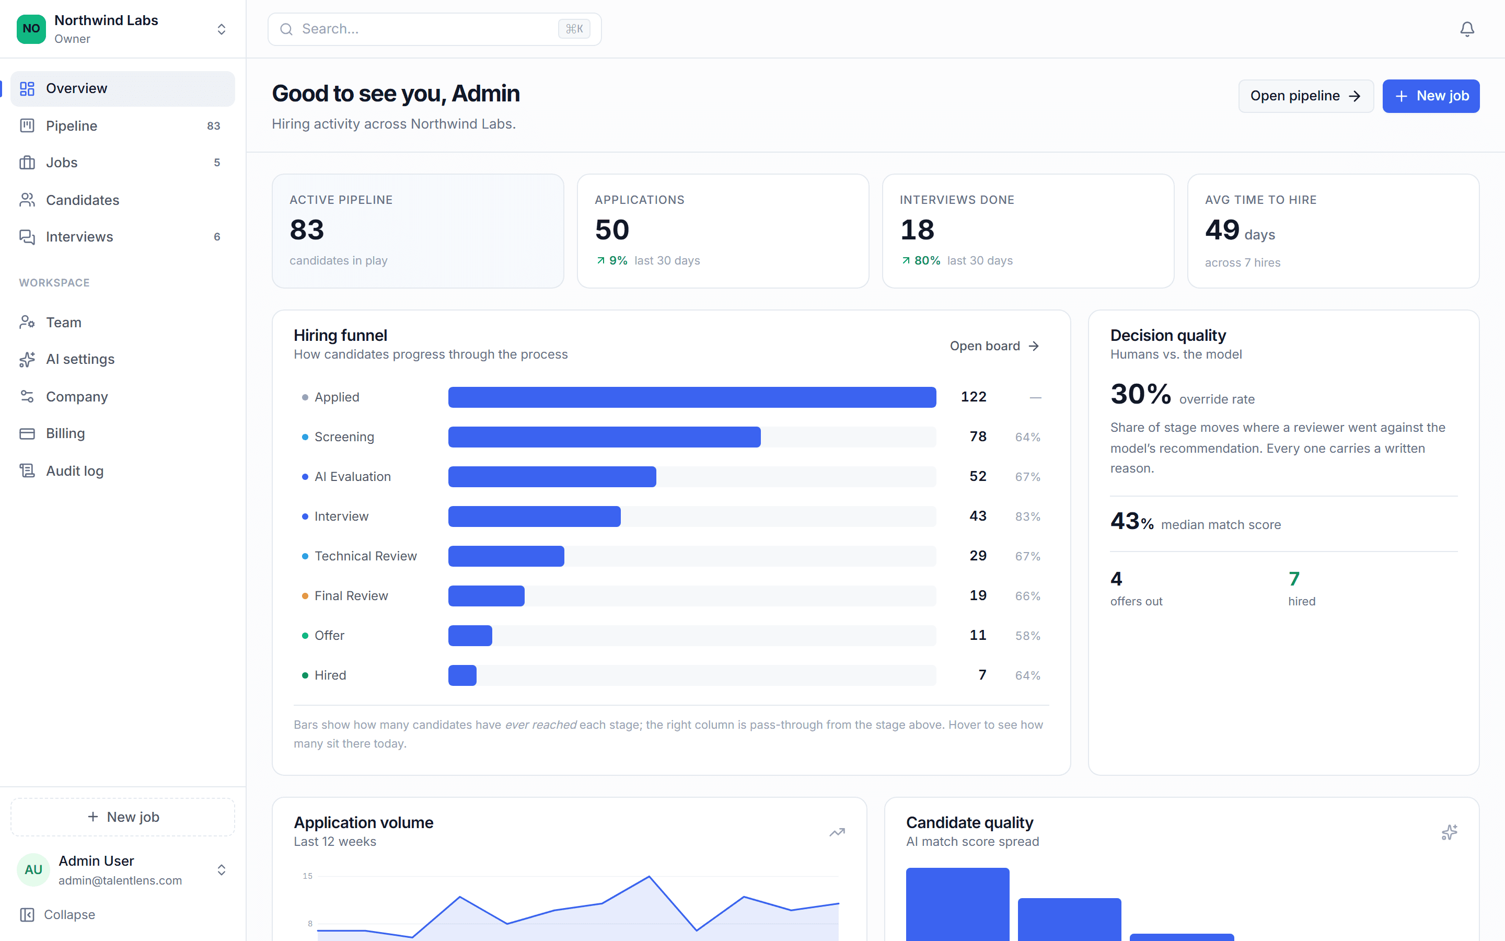Image resolution: width=1505 pixels, height=941 pixels.
Task: Click the Audit log scroll icon
Action: pos(27,470)
